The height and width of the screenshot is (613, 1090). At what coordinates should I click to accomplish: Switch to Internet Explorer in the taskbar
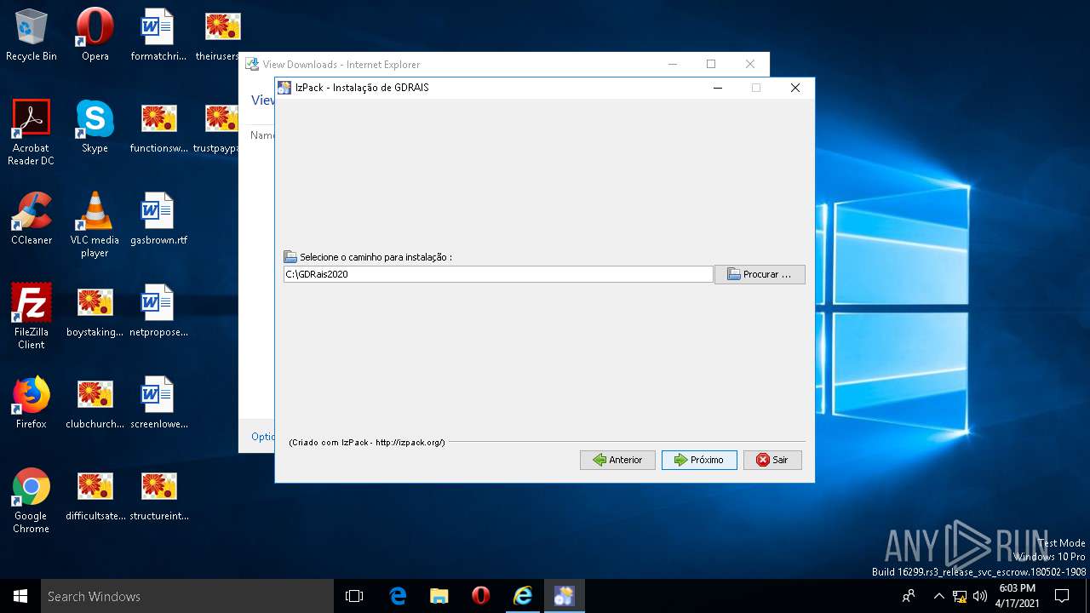pos(522,596)
